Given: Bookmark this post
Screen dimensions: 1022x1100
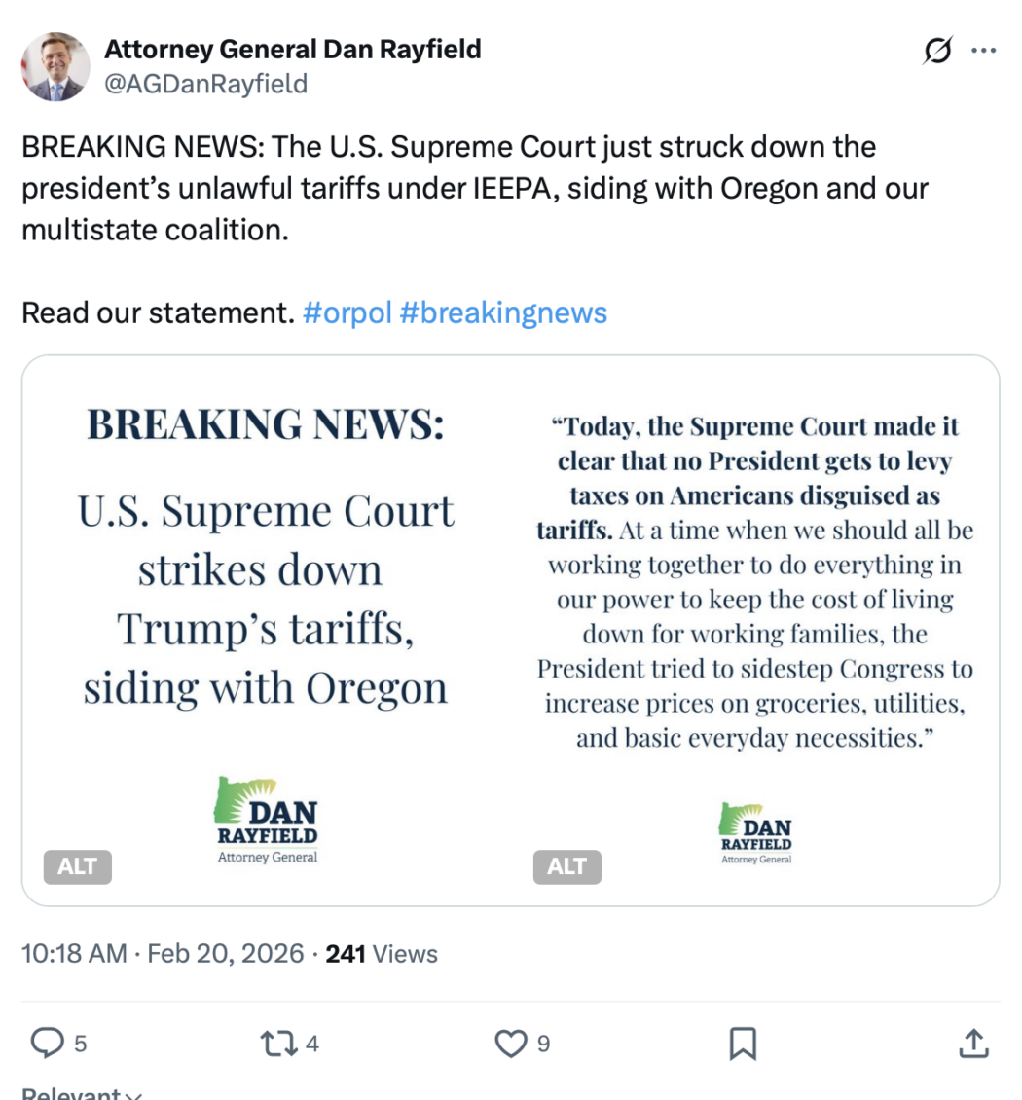Looking at the screenshot, I should [x=743, y=1044].
